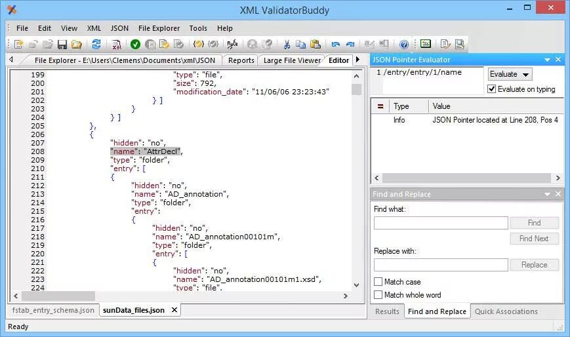
Task: Click the green console toolbar icon
Action: point(426,44)
